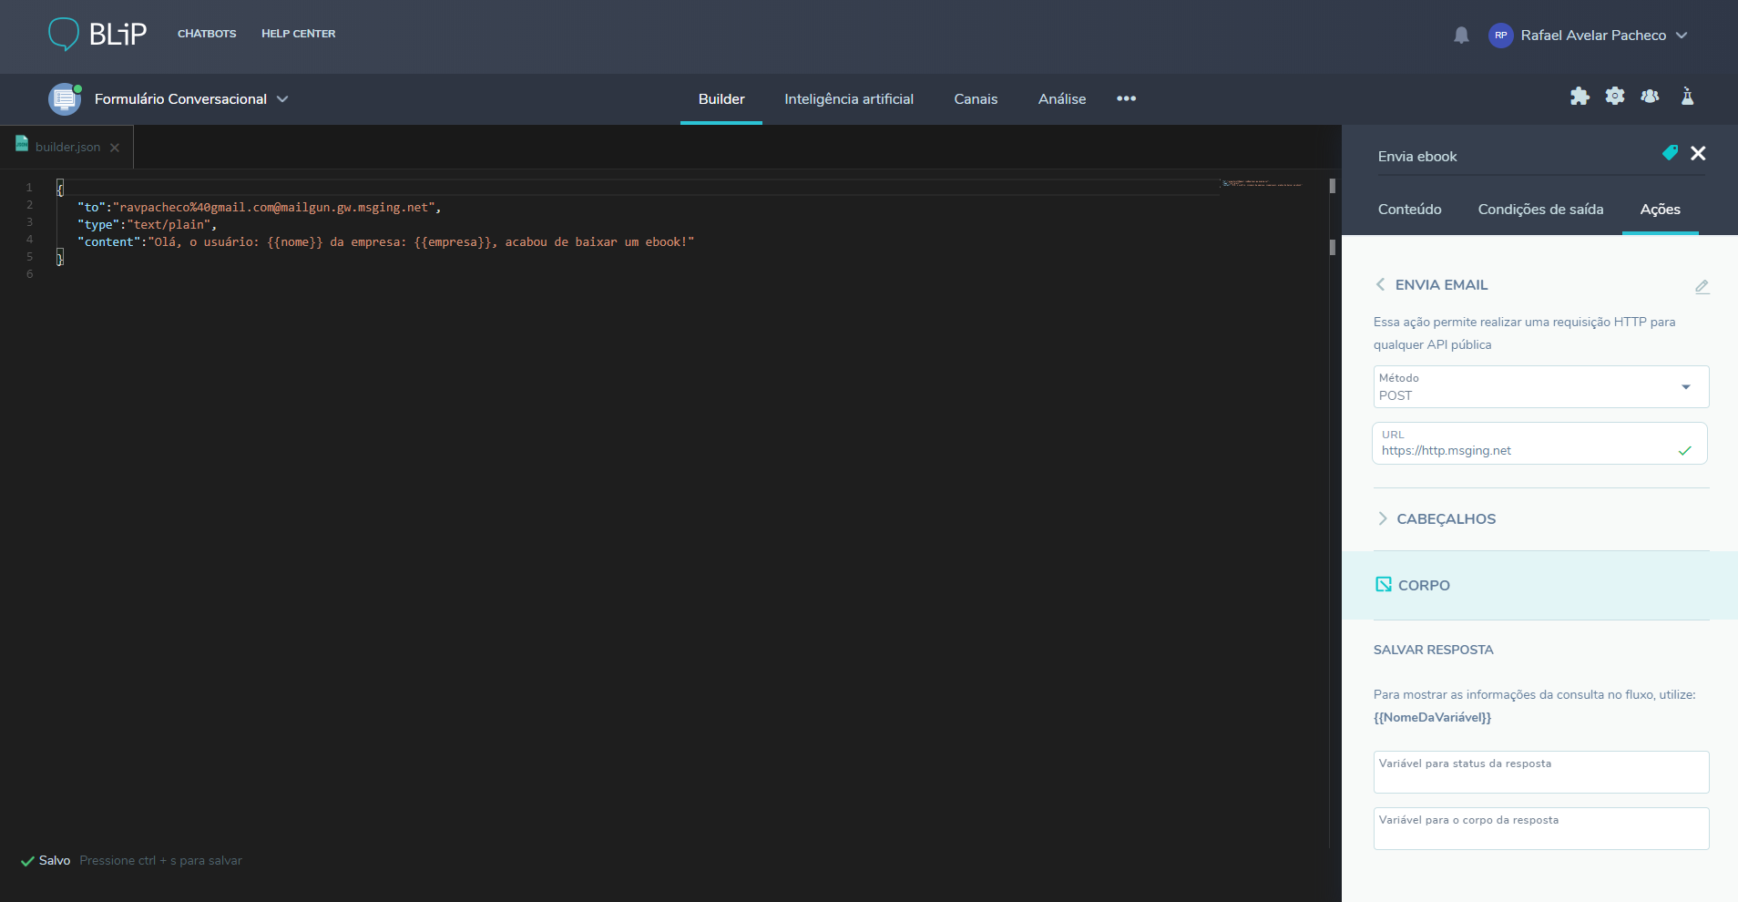The image size is (1738, 902).
Task: Switch to Inteligência artificial tab
Action: coord(849,98)
